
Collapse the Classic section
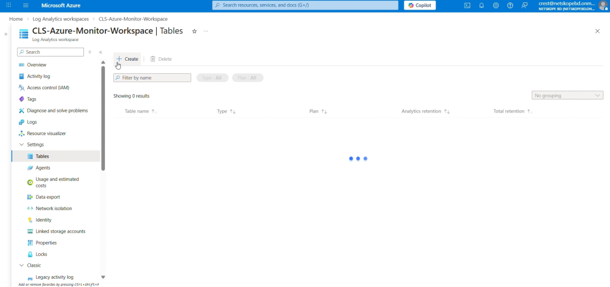tap(21, 265)
